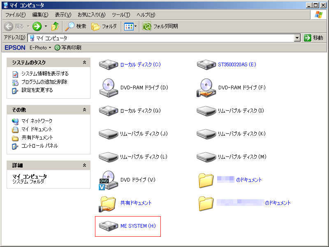Open the マイ ドキュメント link
The width and height of the screenshot is (329, 247).
(x=37, y=129)
